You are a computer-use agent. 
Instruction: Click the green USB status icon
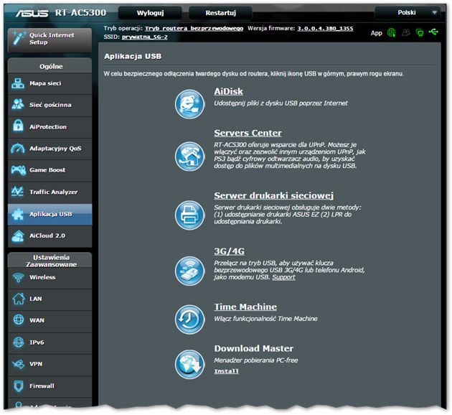point(433,32)
